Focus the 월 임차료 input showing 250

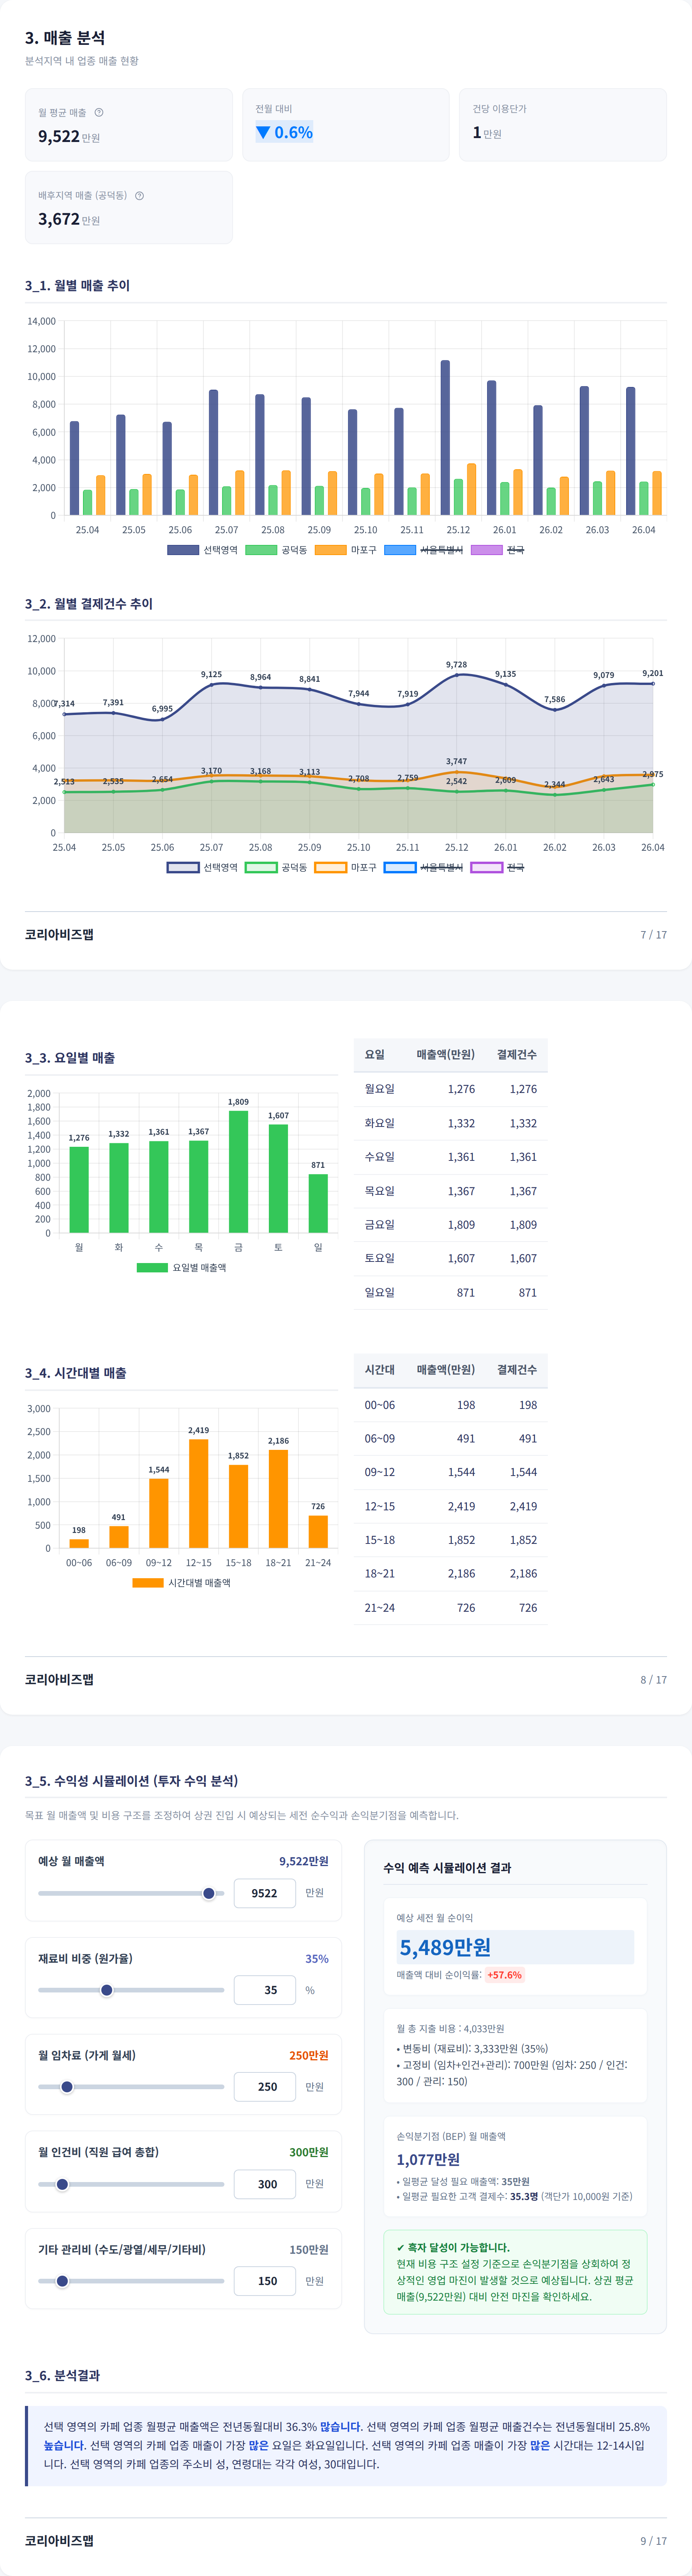coord(265,2087)
